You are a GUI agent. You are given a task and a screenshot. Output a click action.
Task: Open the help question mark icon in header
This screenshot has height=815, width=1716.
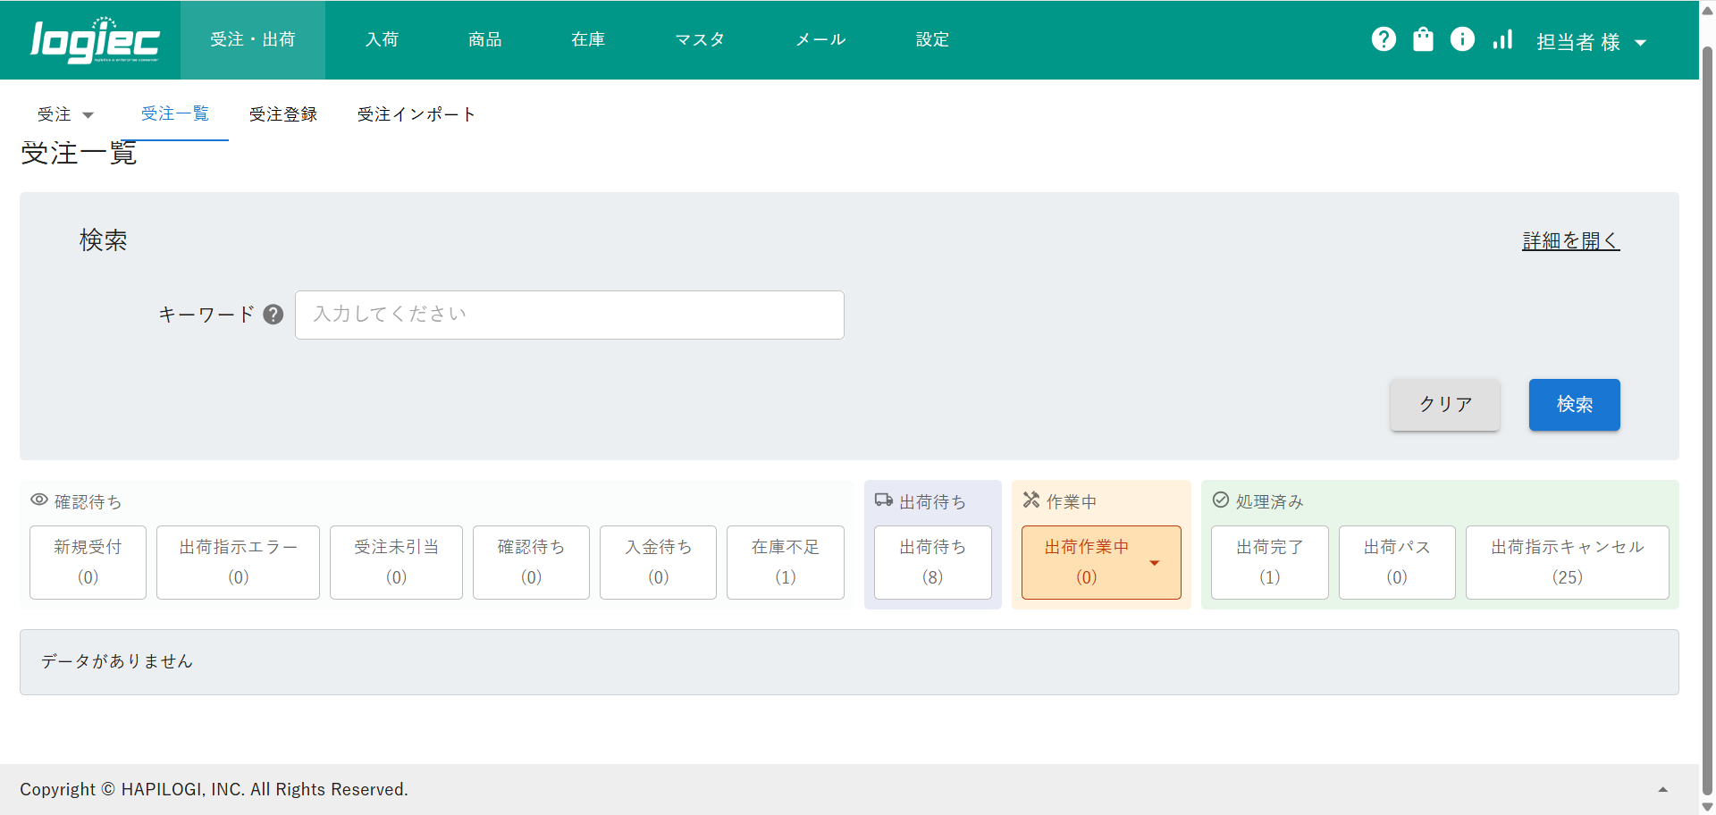[1384, 39]
